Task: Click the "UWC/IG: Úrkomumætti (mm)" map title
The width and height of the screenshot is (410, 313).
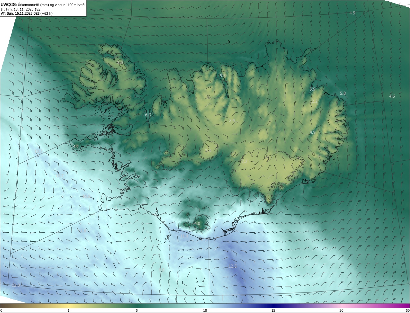Action: coord(43,4)
